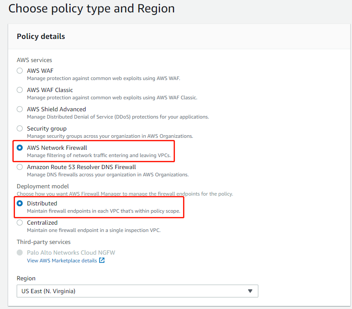Choose AWS WAF Classic policy type

(x=19, y=90)
